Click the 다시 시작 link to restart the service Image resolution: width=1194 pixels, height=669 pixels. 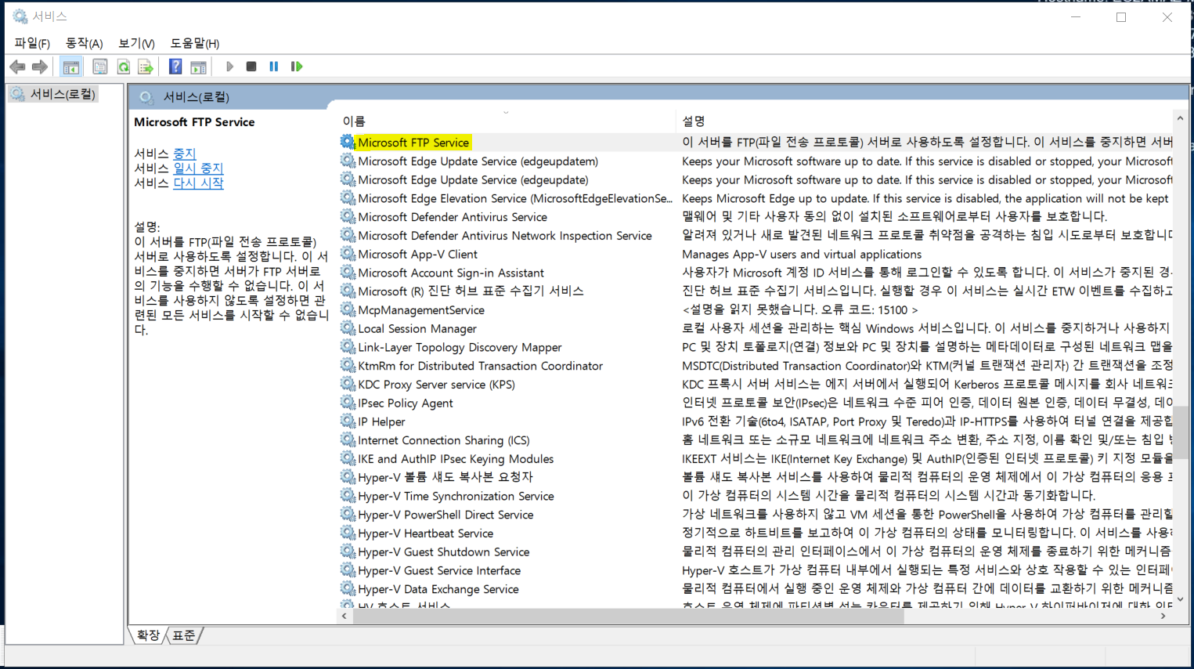[198, 183]
